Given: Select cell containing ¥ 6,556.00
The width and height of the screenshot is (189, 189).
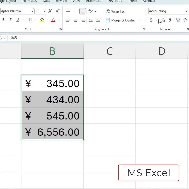Looking at the screenshot, I should [x=52, y=132].
